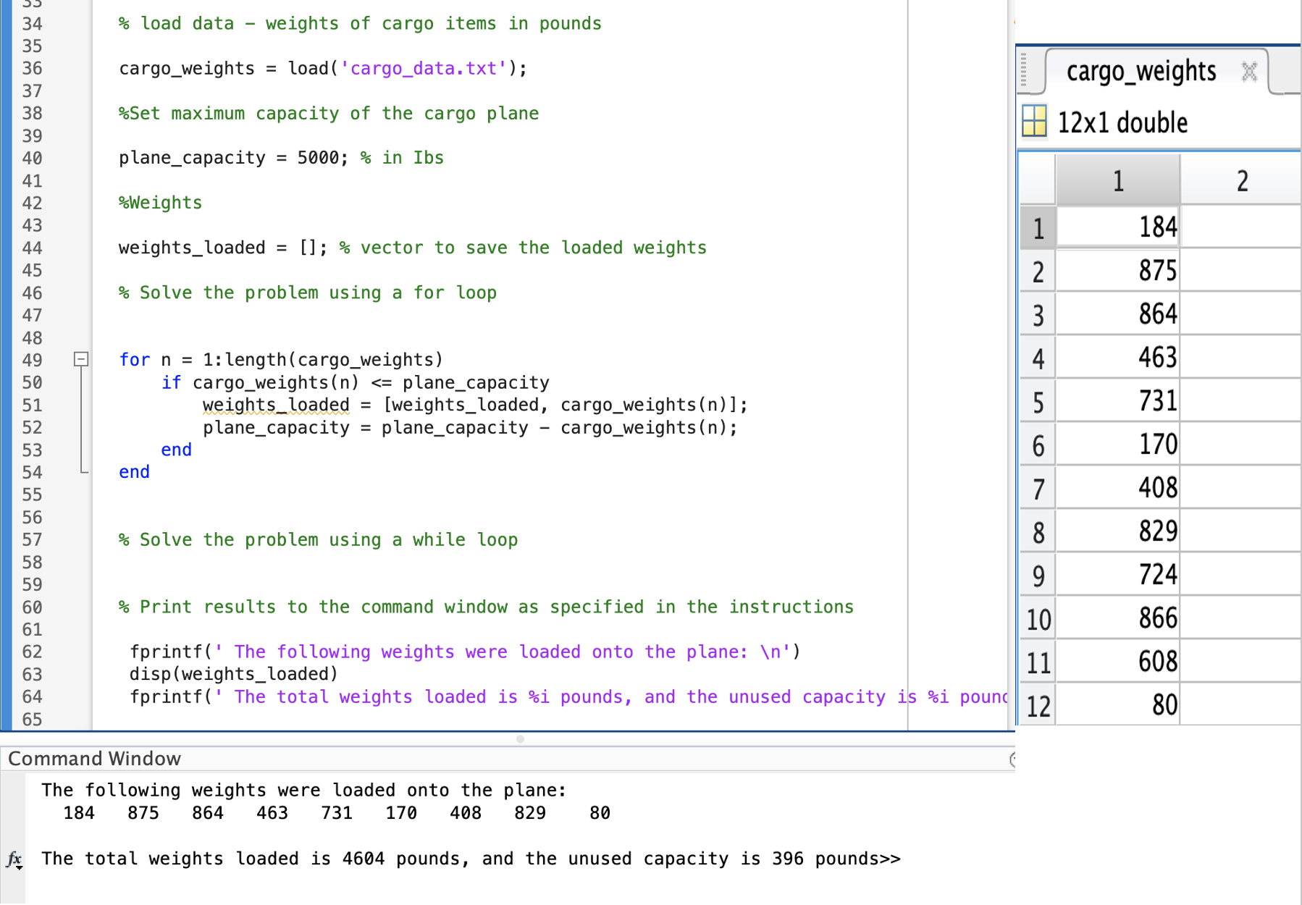This screenshot has width=1302, height=905.
Task: Select the row 12 cell with value 80
Action: (x=1118, y=704)
